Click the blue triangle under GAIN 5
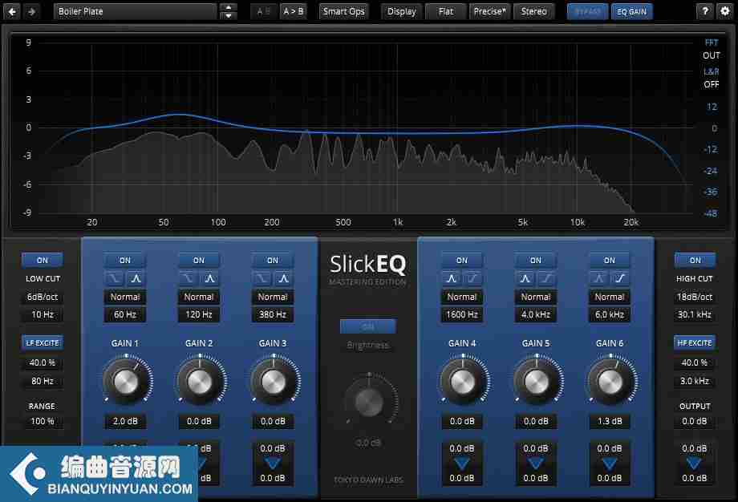This screenshot has height=502, width=738. click(x=536, y=464)
